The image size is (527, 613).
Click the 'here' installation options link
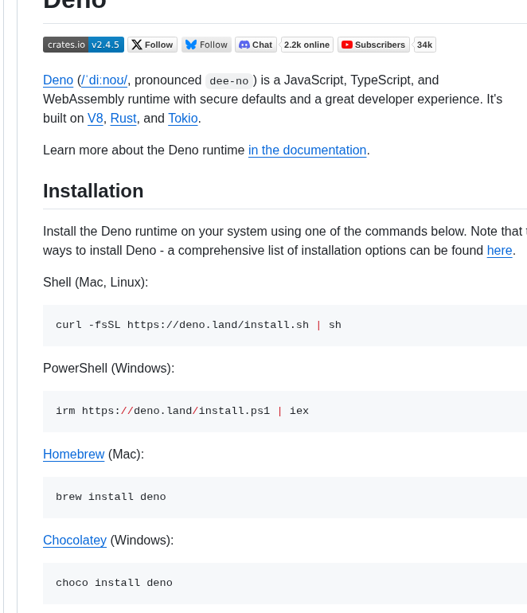[500, 251]
